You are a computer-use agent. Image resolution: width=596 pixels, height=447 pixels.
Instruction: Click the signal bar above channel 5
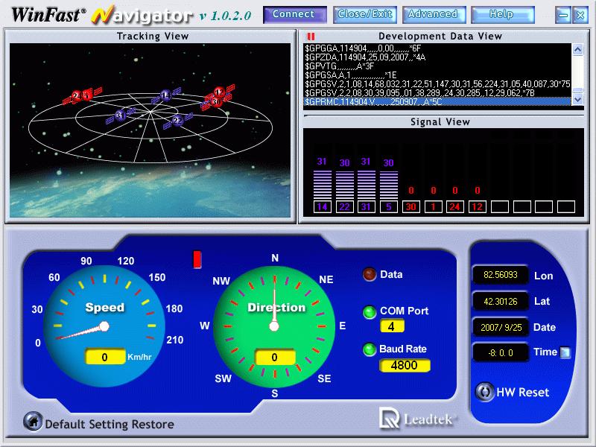pos(389,185)
